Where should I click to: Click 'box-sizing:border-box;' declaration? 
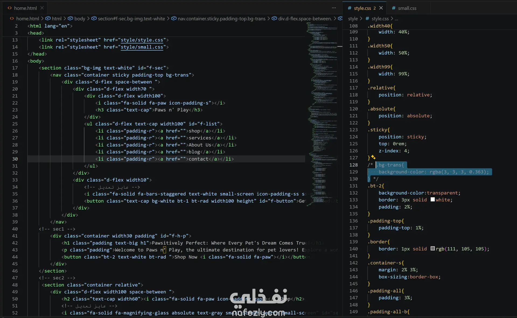point(409,277)
